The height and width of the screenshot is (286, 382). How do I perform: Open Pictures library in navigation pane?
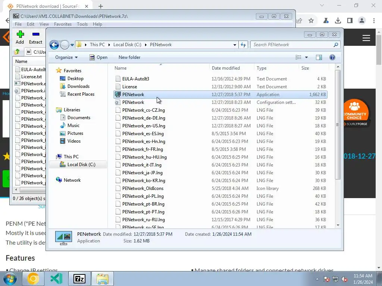point(75,133)
